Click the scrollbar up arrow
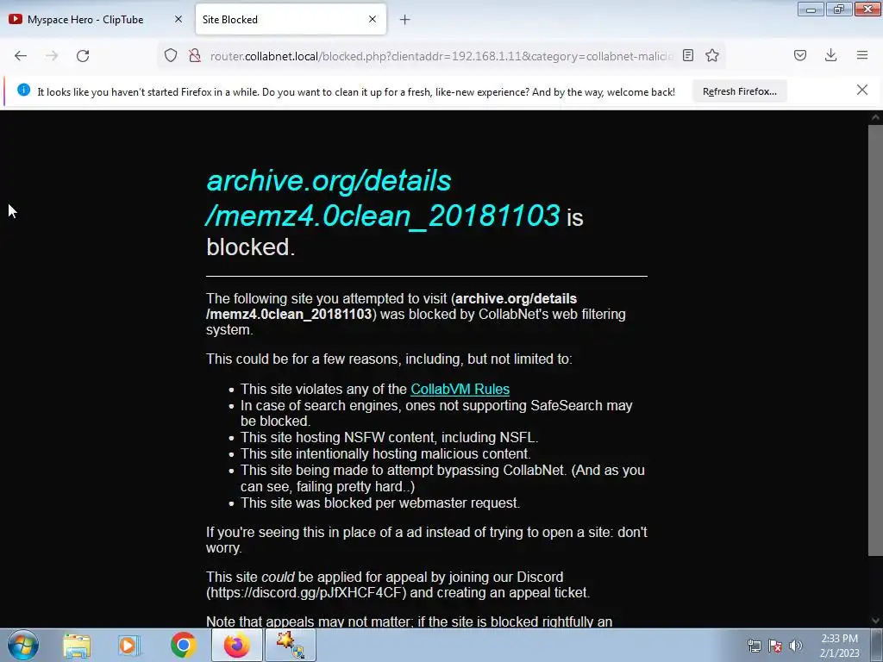The height and width of the screenshot is (662, 883). point(875,117)
